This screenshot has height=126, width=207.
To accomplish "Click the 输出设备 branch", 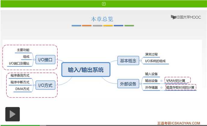I will (x=151, y=81).
